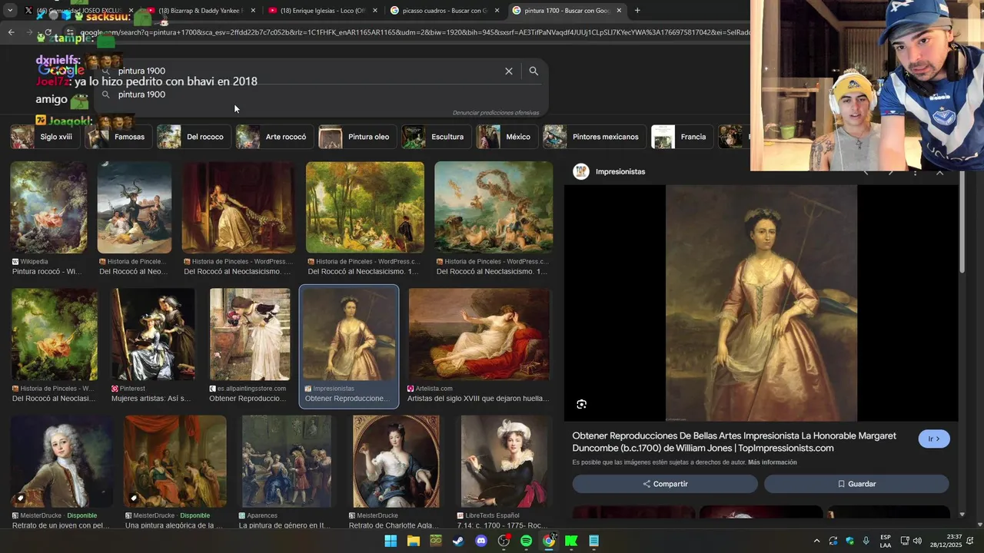The width and height of the screenshot is (984, 553).
Task: Open Spotify from the taskbar
Action: click(526, 541)
